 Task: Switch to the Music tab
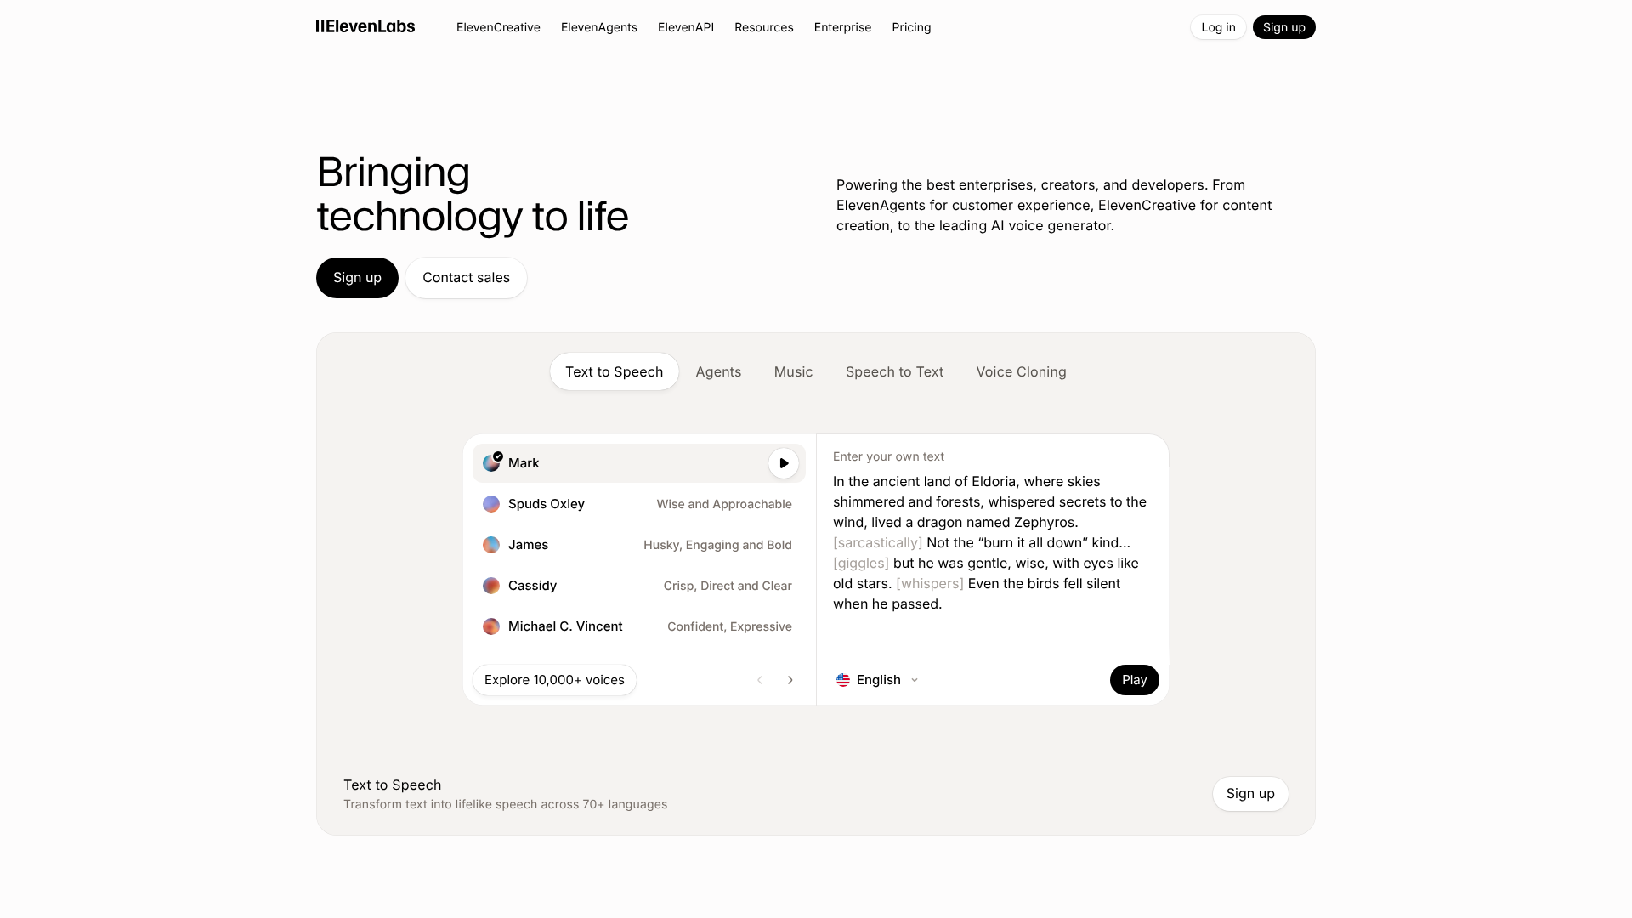792,371
